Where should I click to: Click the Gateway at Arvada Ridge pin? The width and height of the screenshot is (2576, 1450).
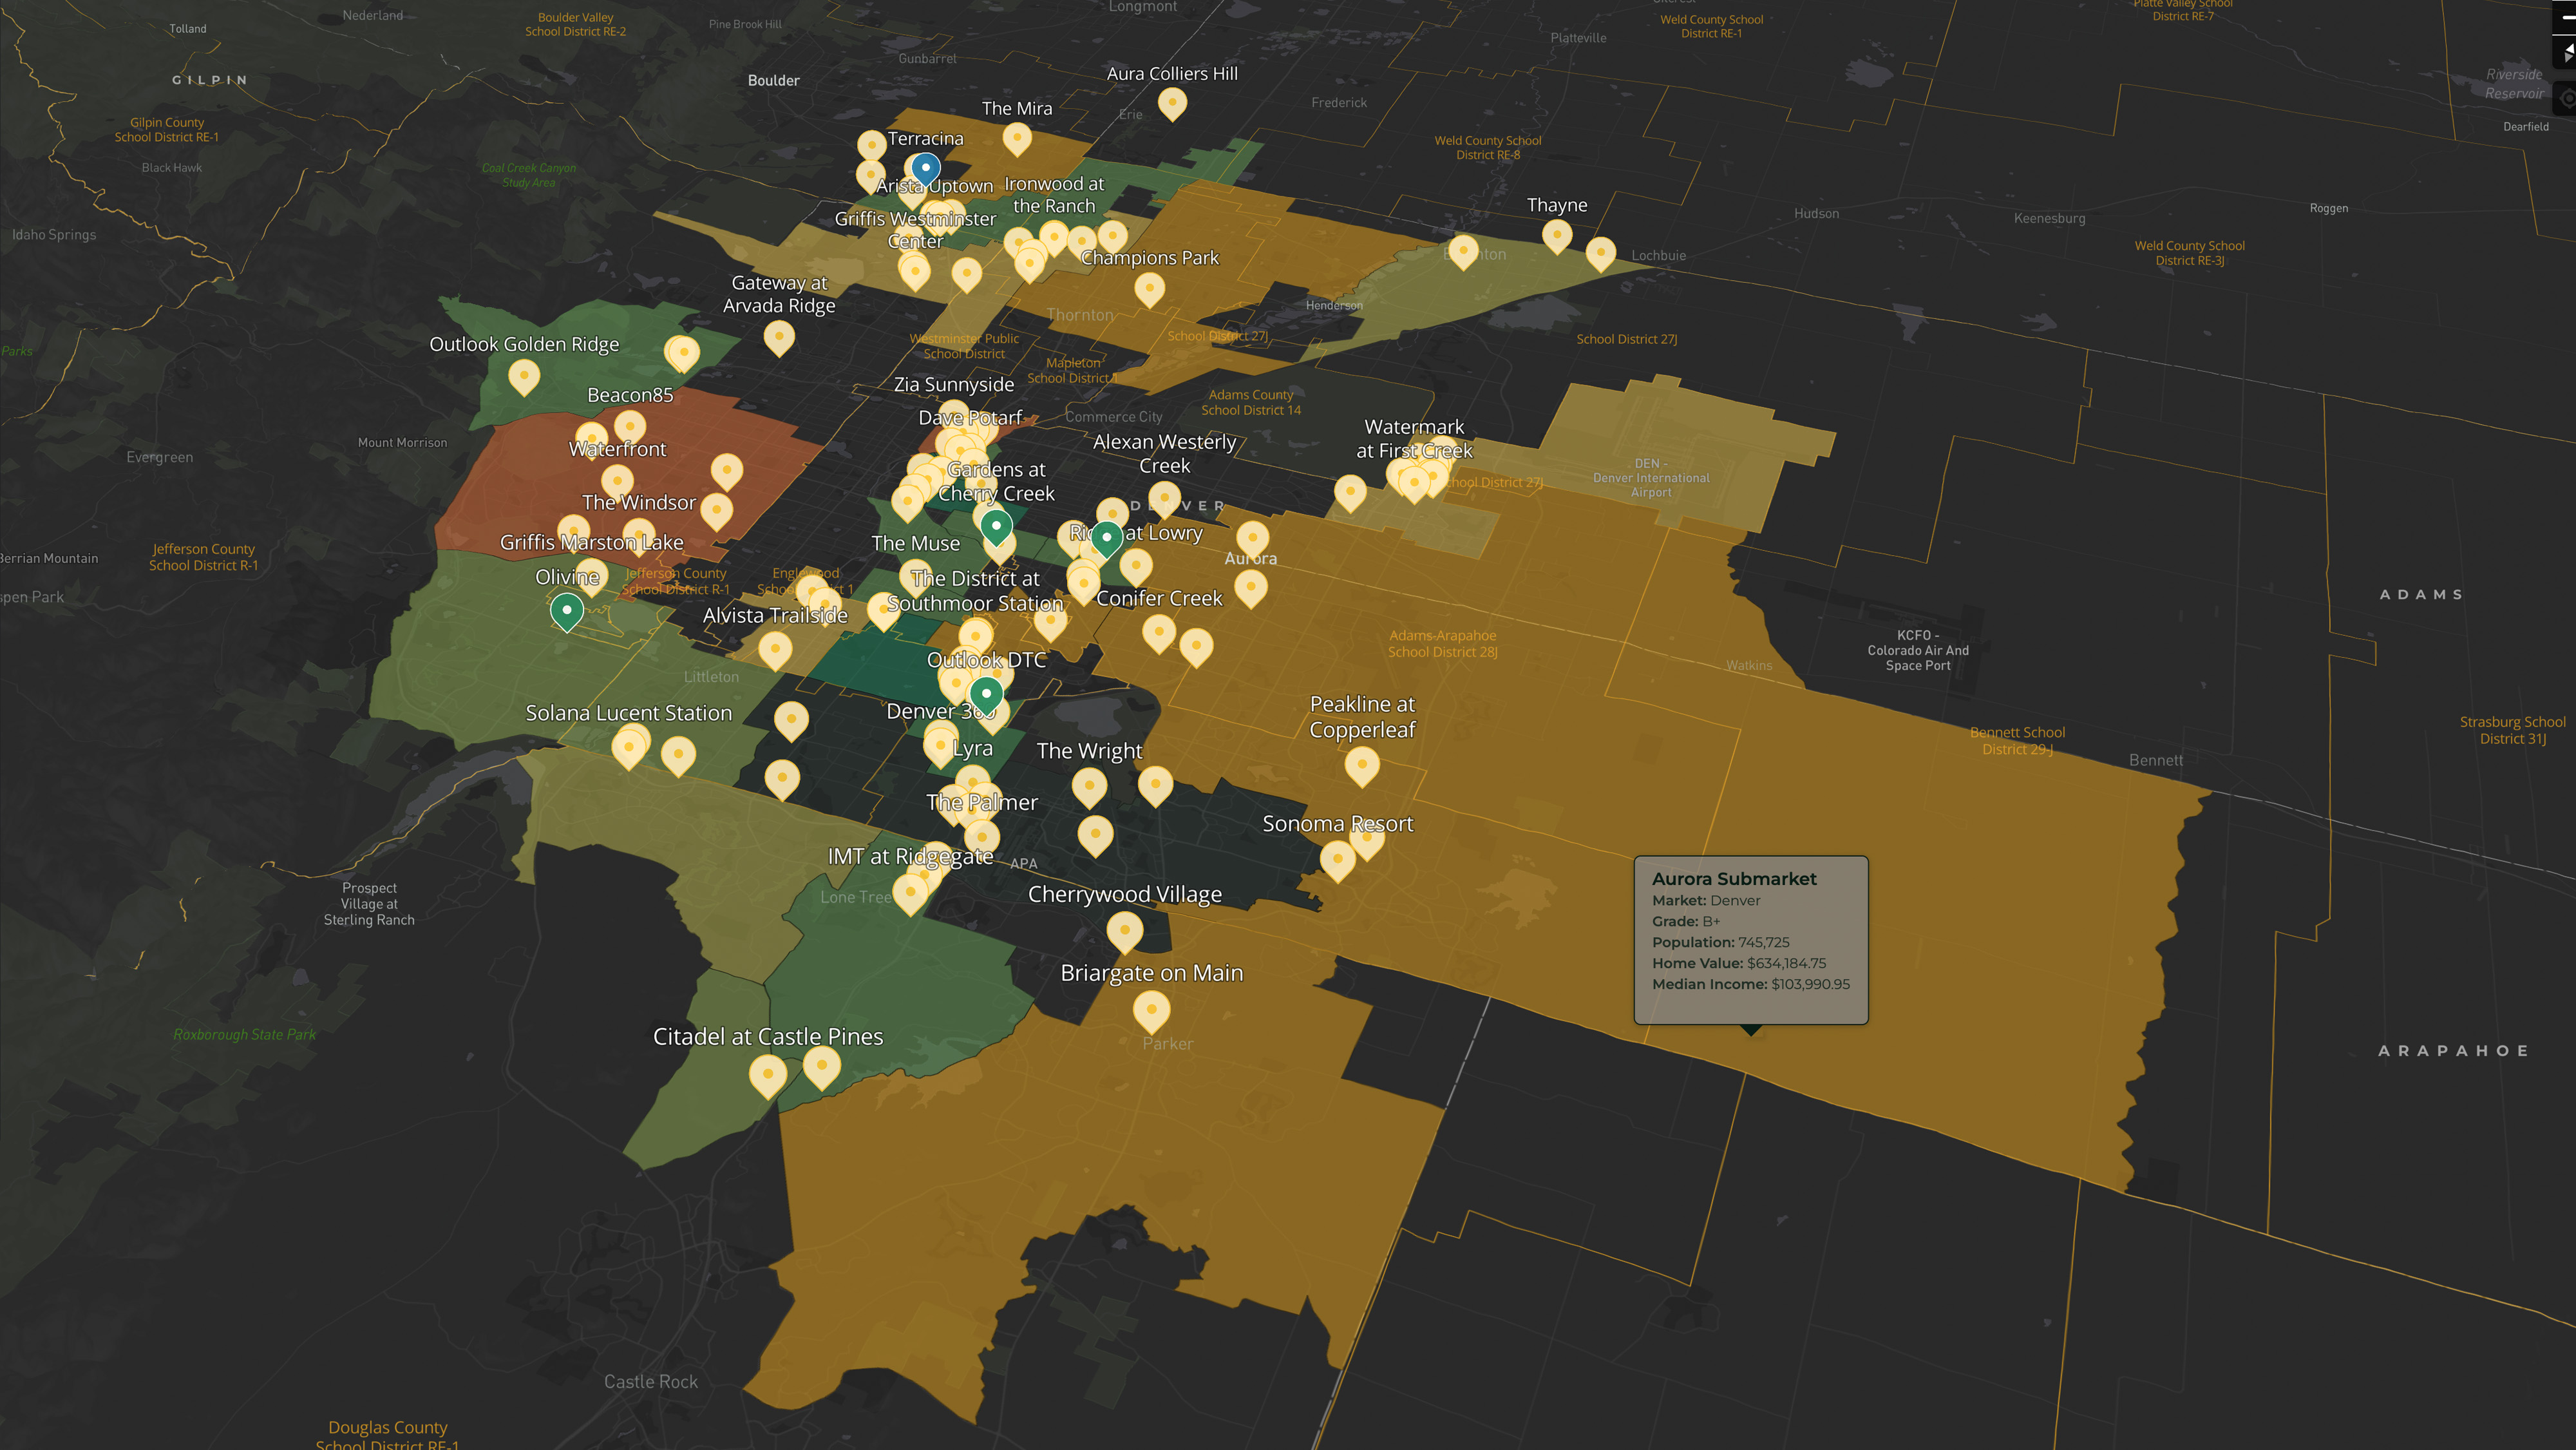coord(779,336)
